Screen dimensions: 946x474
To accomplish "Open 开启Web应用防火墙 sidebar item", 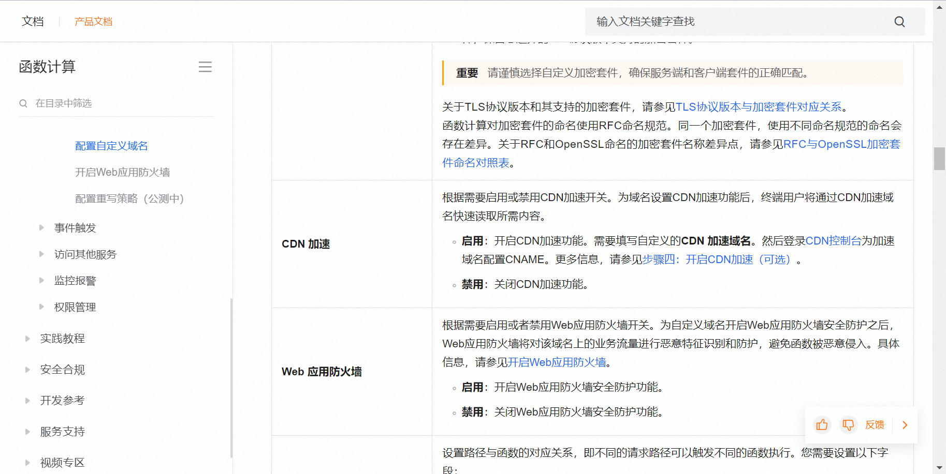I will tap(122, 173).
